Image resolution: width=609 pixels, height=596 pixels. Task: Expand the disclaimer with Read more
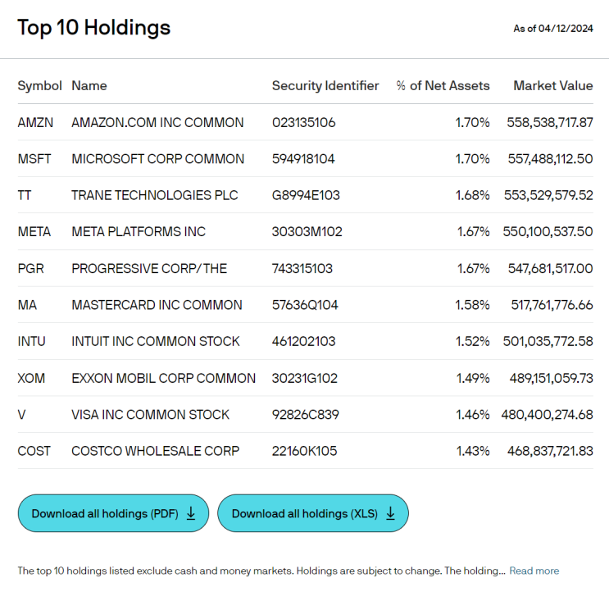tap(534, 571)
